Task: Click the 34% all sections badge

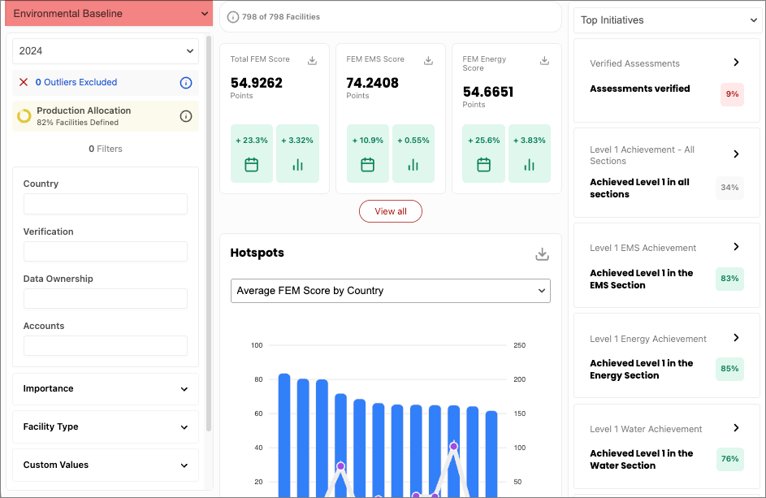Action: 729,188
